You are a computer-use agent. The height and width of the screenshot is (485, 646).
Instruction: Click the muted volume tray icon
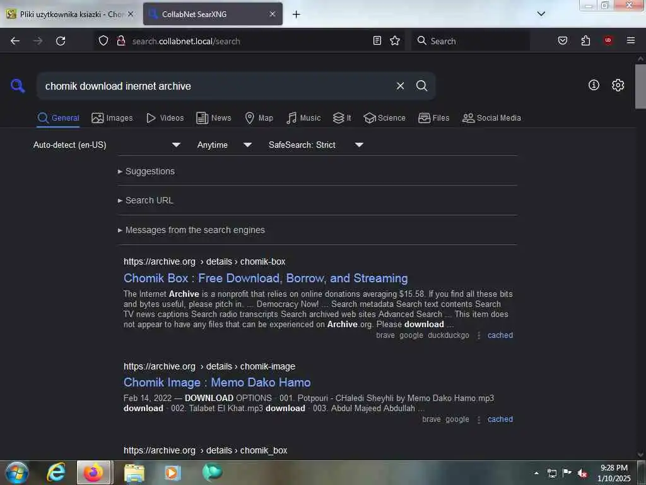(582, 474)
